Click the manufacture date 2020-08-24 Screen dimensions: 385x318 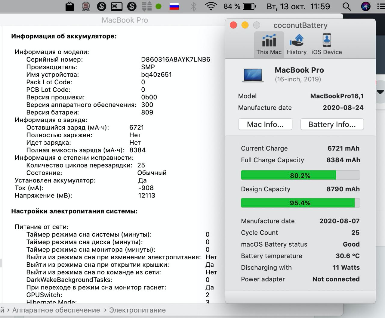[343, 108]
